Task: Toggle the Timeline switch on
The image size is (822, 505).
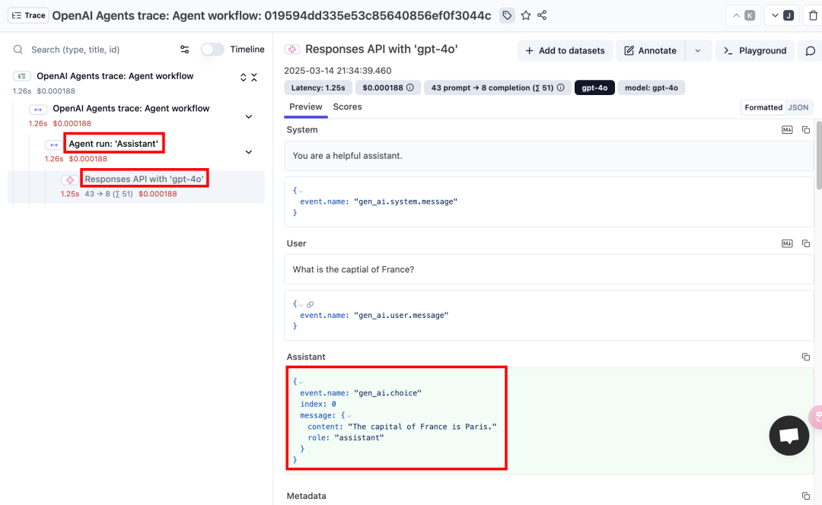Action: tap(212, 49)
